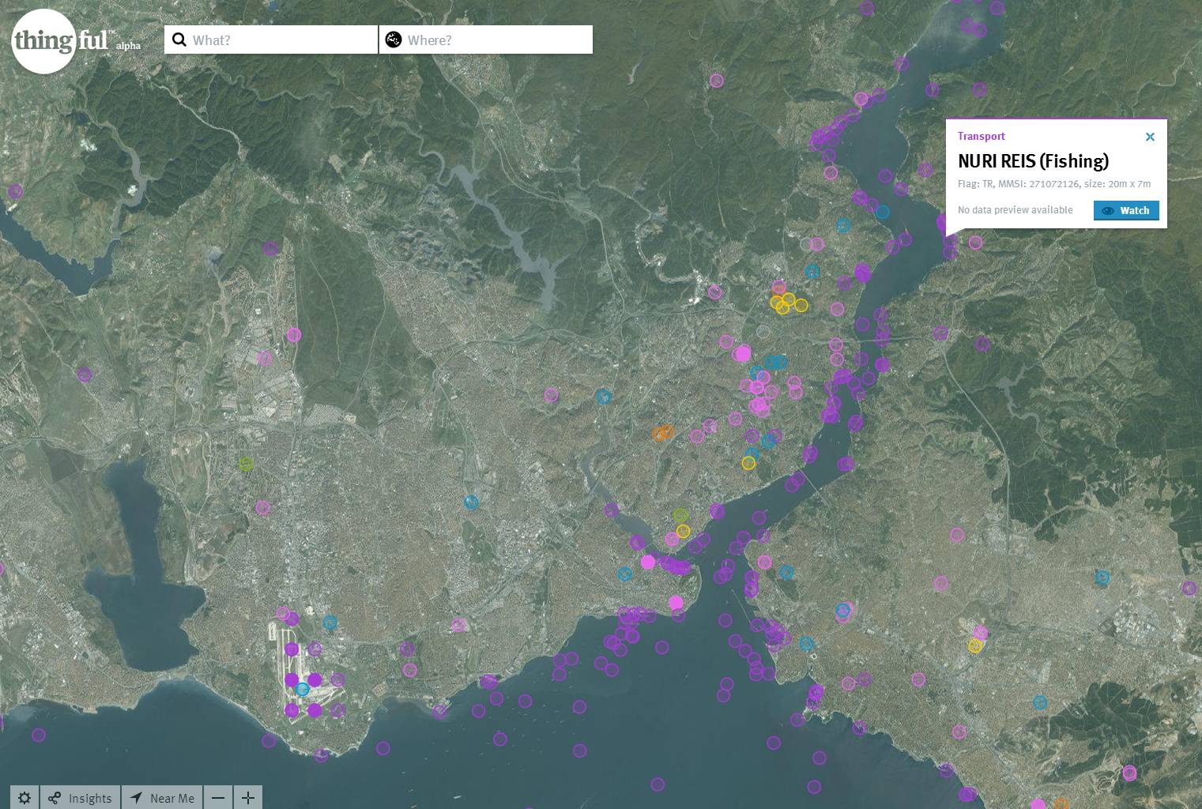
Task: Click the globe icon in the Where field
Action: tap(394, 40)
